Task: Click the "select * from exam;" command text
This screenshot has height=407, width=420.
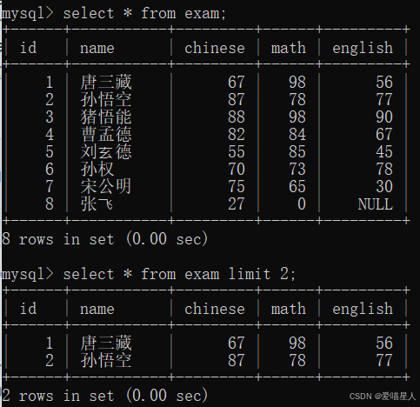Action: [x=144, y=14]
